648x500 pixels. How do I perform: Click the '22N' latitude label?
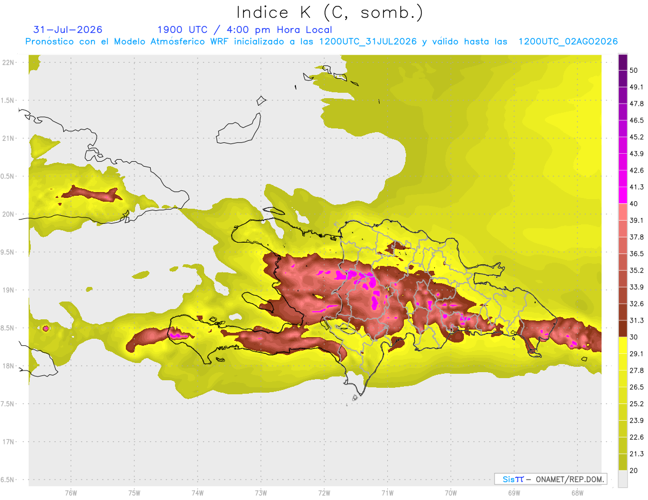(8, 62)
